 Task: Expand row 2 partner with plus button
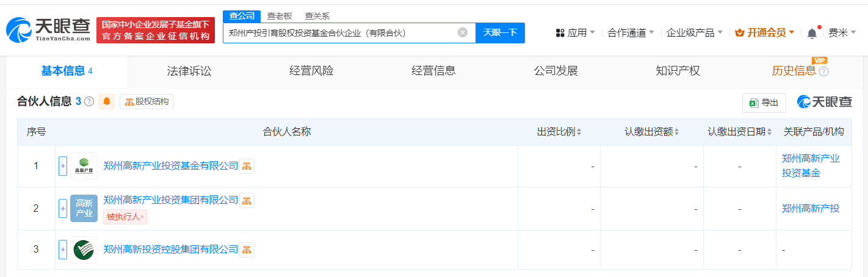63,209
